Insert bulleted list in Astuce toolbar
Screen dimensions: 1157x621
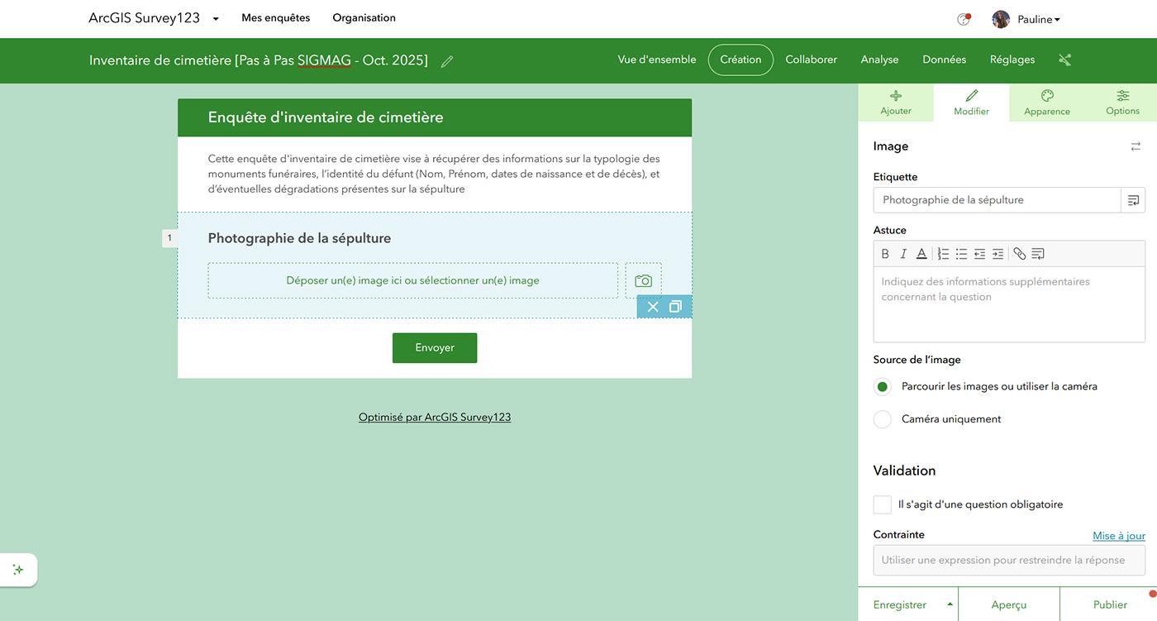961,254
